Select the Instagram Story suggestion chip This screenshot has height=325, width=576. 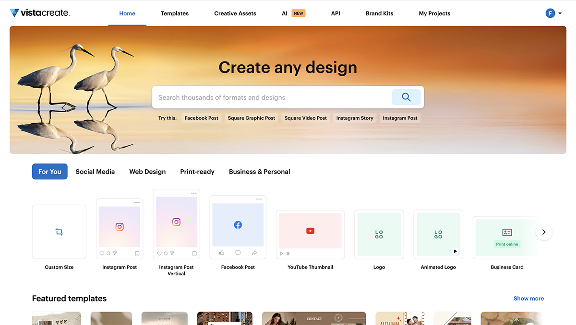(355, 117)
